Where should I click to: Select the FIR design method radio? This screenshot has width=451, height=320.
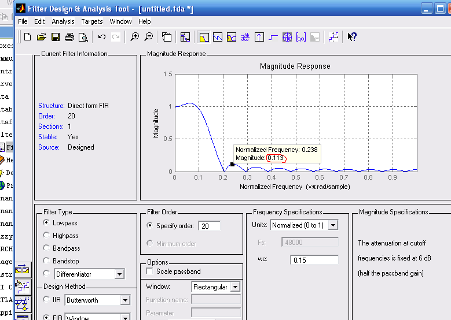pyautogui.click(x=46, y=317)
